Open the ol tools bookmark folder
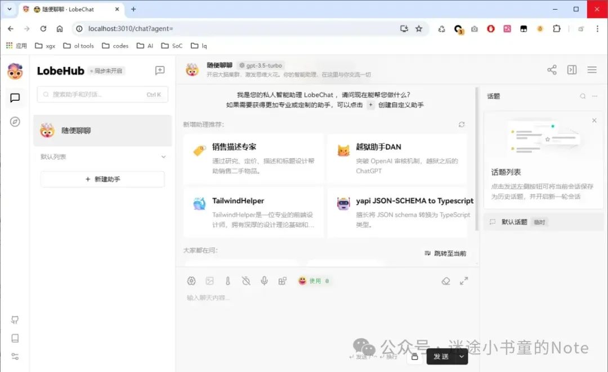608x372 pixels. pos(78,46)
